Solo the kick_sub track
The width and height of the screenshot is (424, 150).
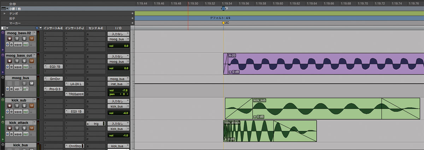point(24,106)
